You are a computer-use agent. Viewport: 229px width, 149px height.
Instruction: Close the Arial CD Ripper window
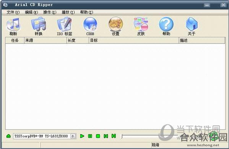click(223, 5)
